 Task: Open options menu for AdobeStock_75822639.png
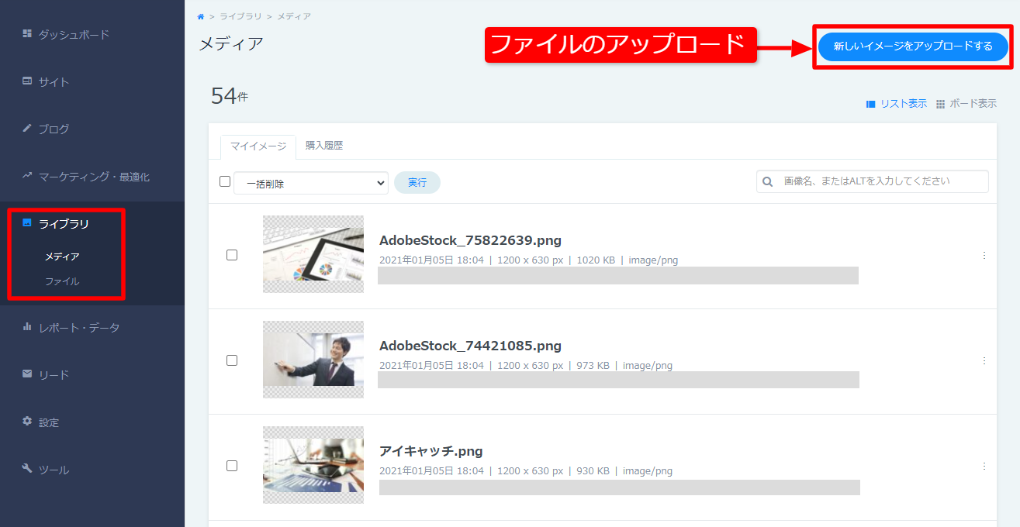pyautogui.click(x=984, y=255)
